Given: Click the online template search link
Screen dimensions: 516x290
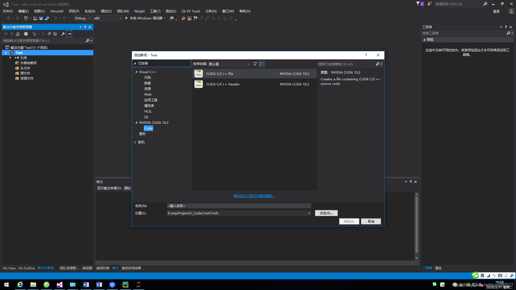Looking at the screenshot, I should 254,196.
